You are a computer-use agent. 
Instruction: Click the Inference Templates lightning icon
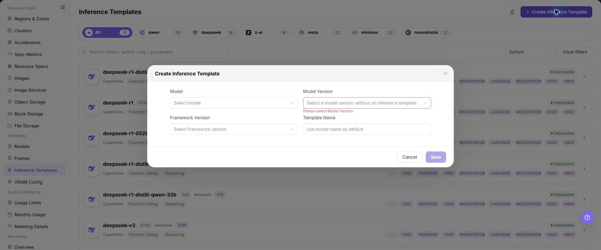10,170
